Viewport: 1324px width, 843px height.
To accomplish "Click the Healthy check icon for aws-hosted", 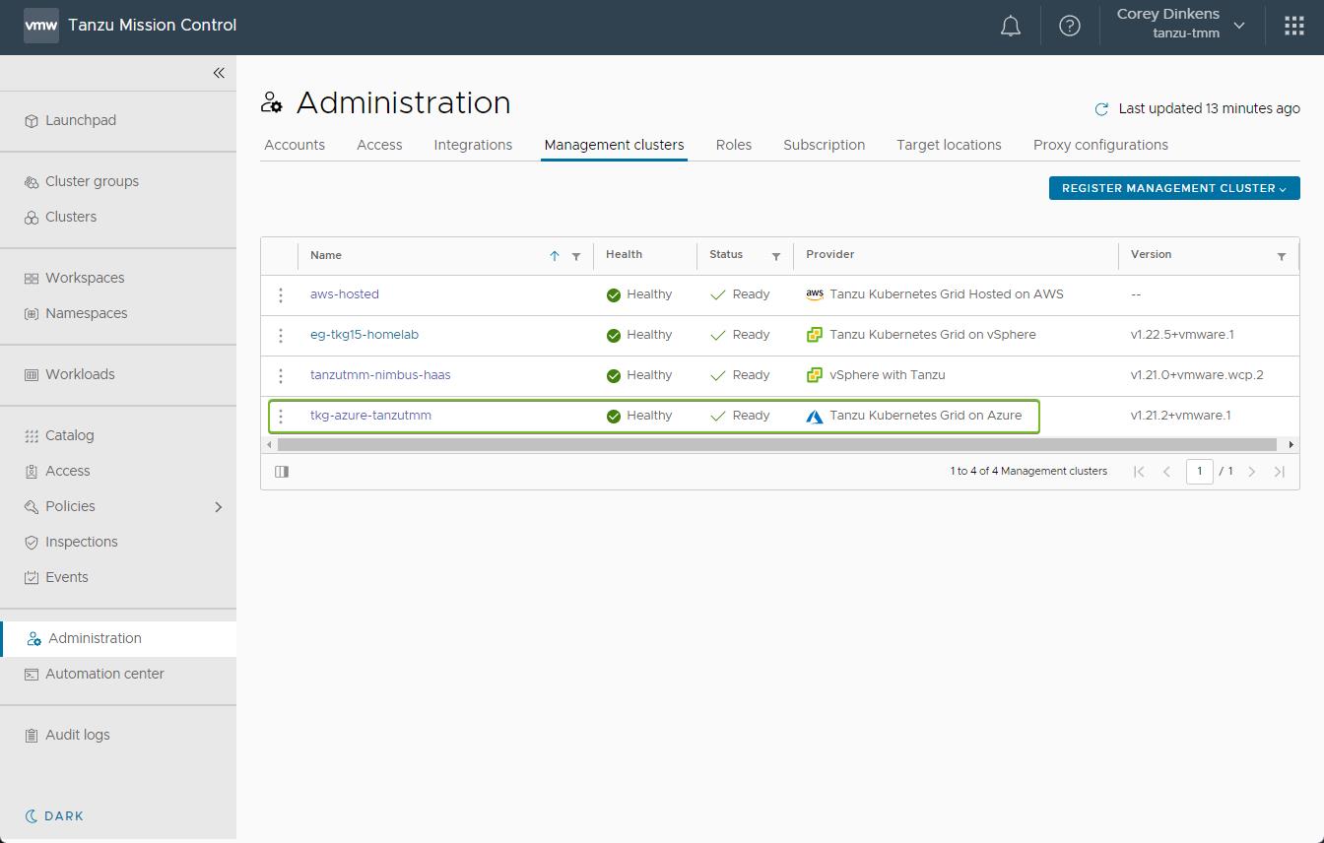I will [614, 295].
